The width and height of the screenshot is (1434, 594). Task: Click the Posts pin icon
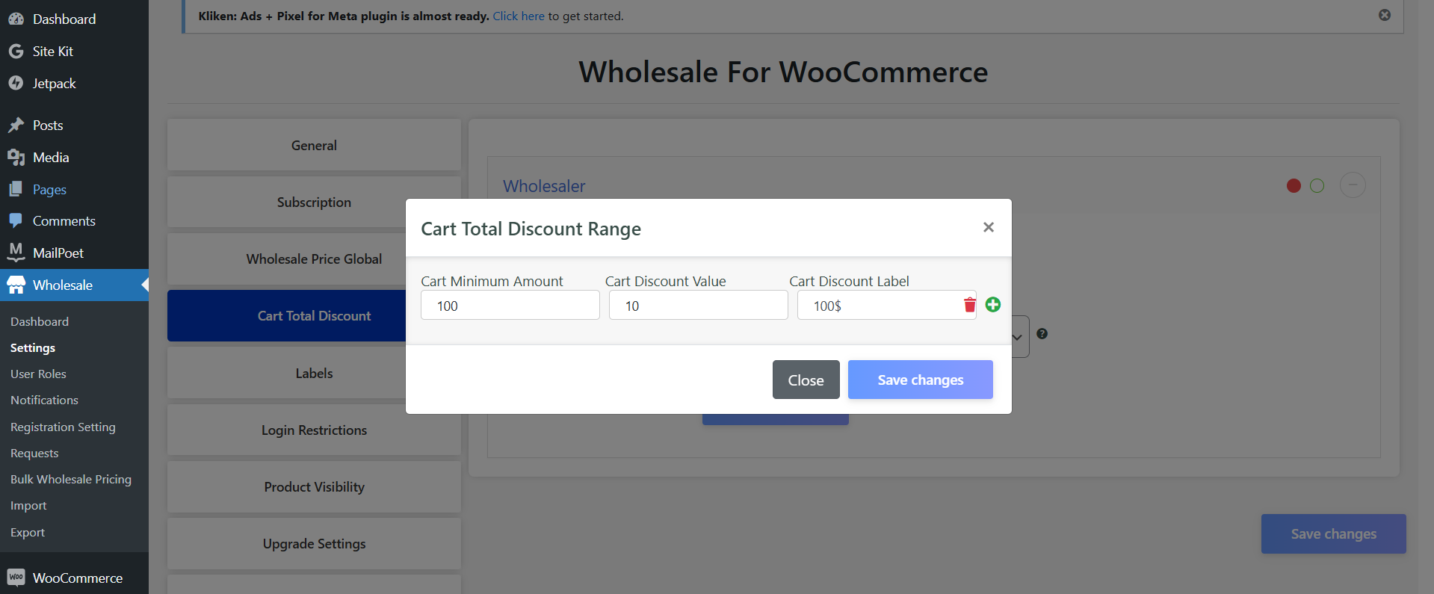[16, 125]
